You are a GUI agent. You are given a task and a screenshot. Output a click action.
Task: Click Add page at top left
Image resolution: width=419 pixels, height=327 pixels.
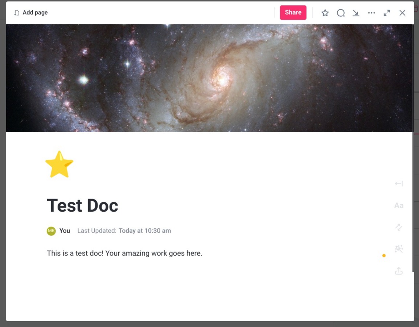pyautogui.click(x=31, y=13)
